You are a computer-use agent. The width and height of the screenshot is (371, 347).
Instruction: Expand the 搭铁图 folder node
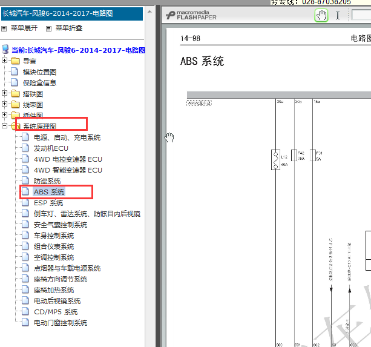coord(4,93)
